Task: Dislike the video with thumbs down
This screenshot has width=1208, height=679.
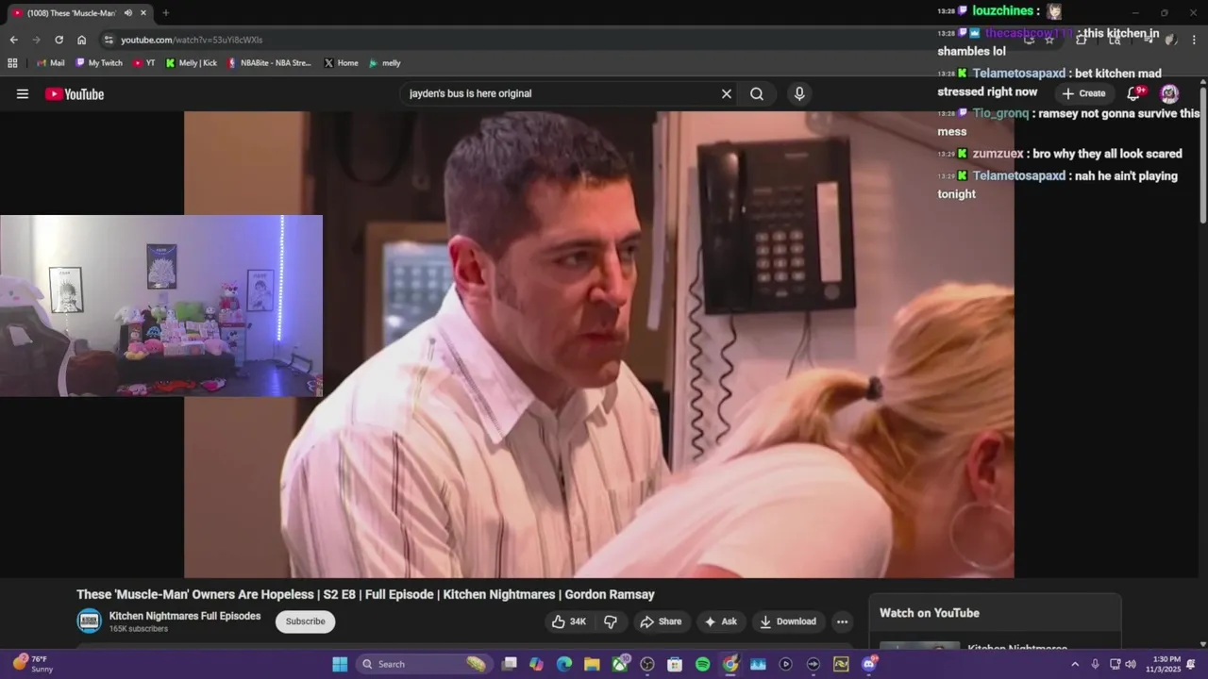Action: (611, 621)
